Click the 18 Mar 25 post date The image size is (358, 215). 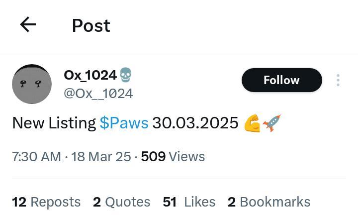point(101,157)
